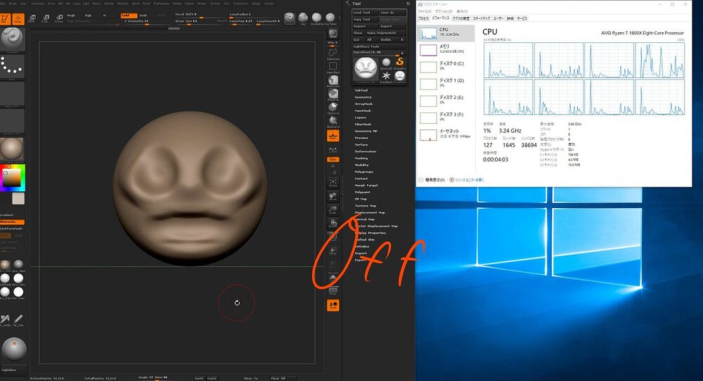Toggle the Alternate color button
This screenshot has height=381, width=703.
12,222
